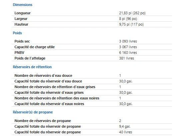Click the Réservoir(s) de propane heading

33,112
